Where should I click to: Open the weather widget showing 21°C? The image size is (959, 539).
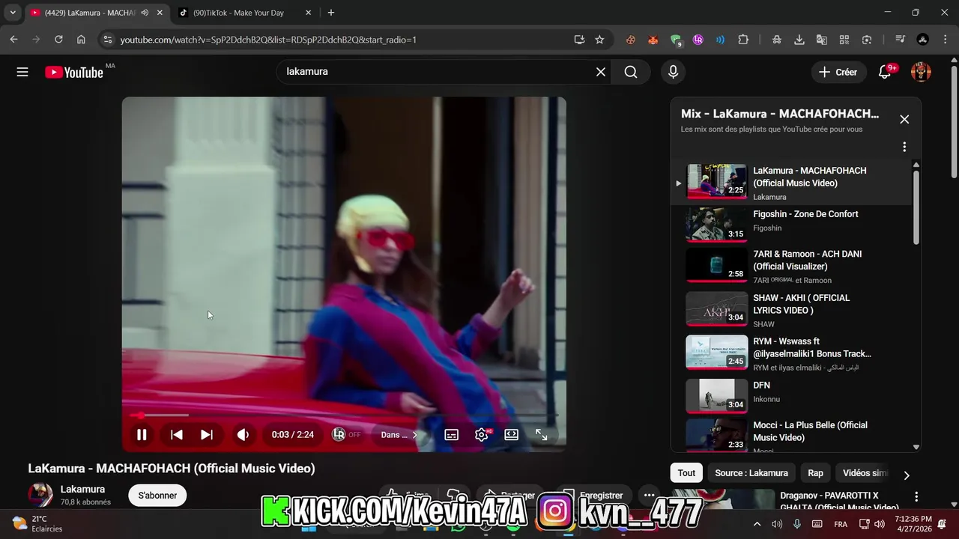pyautogui.click(x=37, y=523)
